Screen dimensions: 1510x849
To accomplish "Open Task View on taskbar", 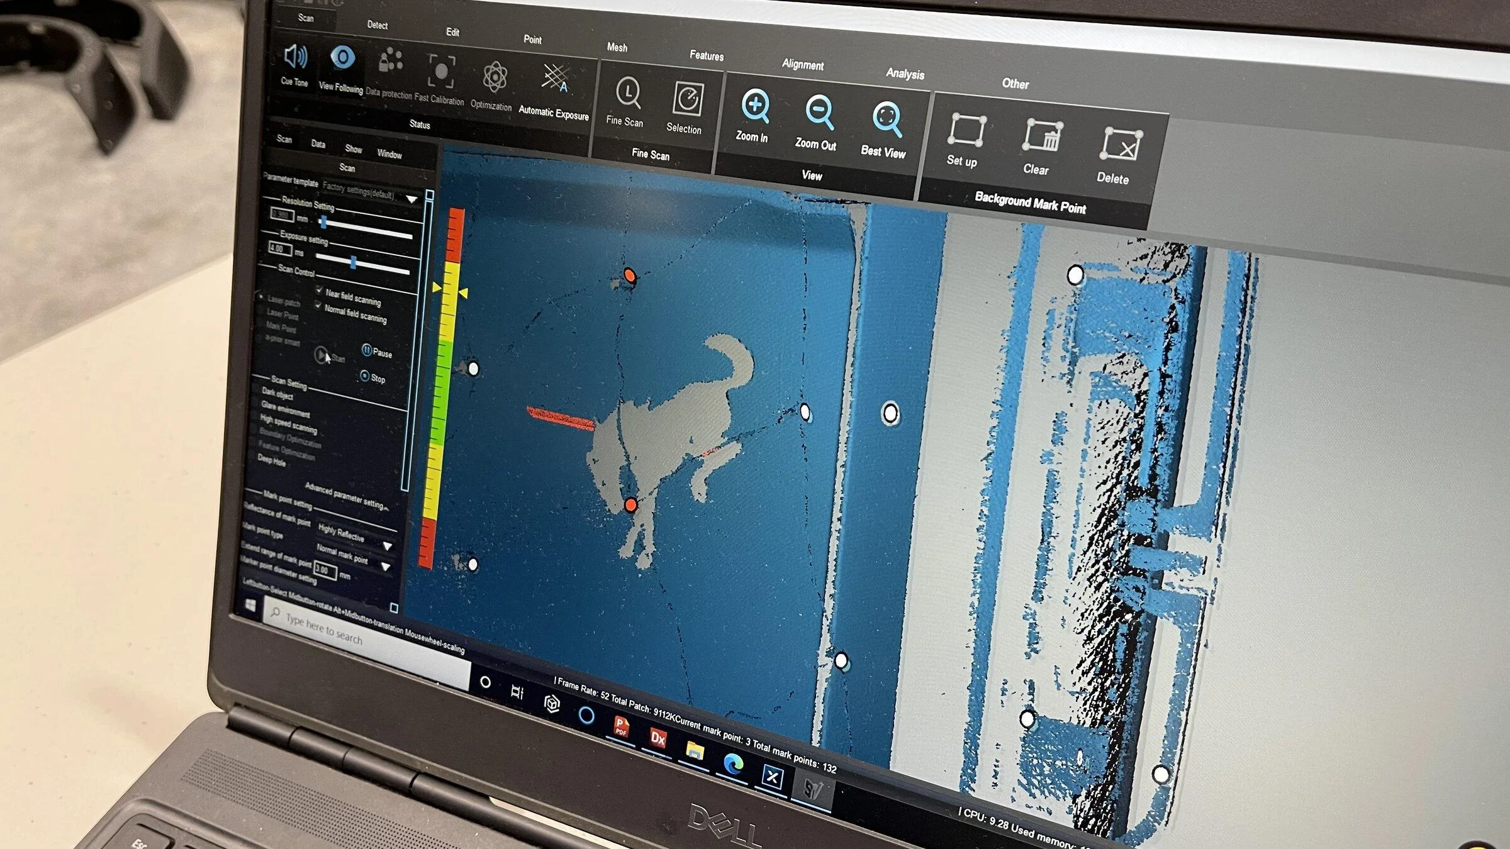I will coord(517,692).
